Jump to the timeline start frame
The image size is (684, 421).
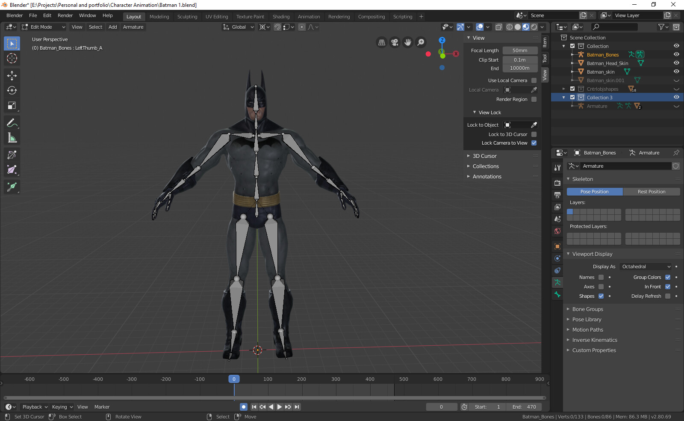254,407
